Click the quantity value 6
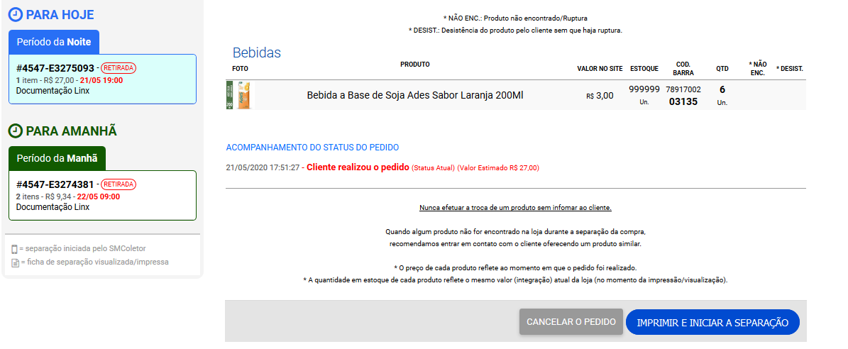This screenshot has height=349, width=848. pyautogui.click(x=722, y=89)
